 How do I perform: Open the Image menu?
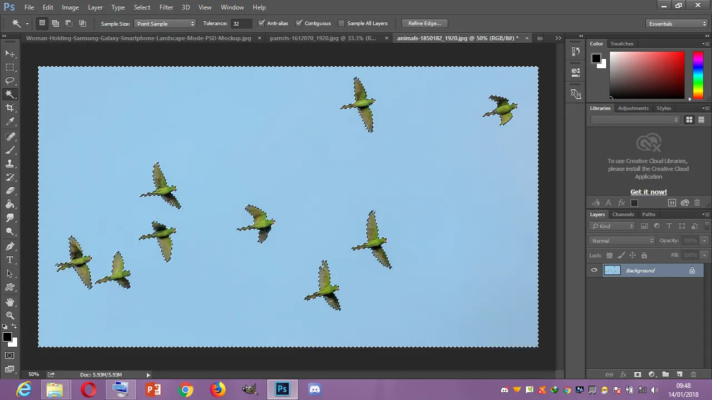coord(70,7)
